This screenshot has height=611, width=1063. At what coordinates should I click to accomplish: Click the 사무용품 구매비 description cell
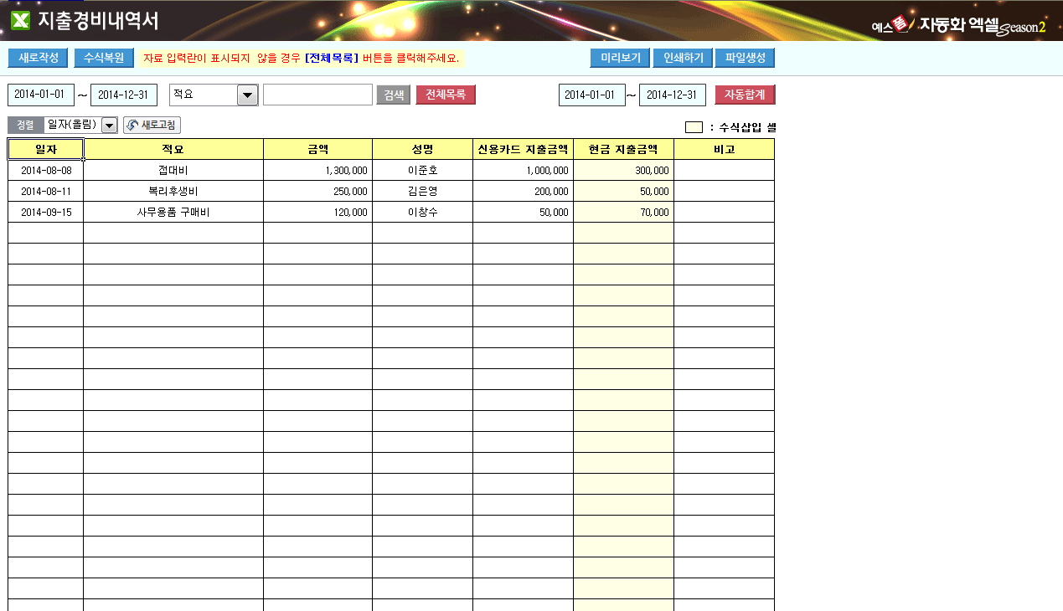[173, 212]
